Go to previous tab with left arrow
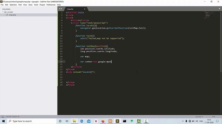 (60, 9)
